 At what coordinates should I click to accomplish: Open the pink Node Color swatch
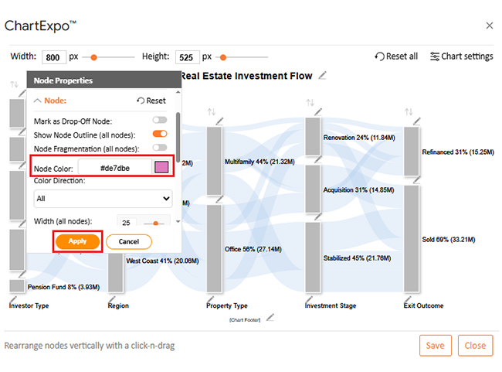[161, 167]
